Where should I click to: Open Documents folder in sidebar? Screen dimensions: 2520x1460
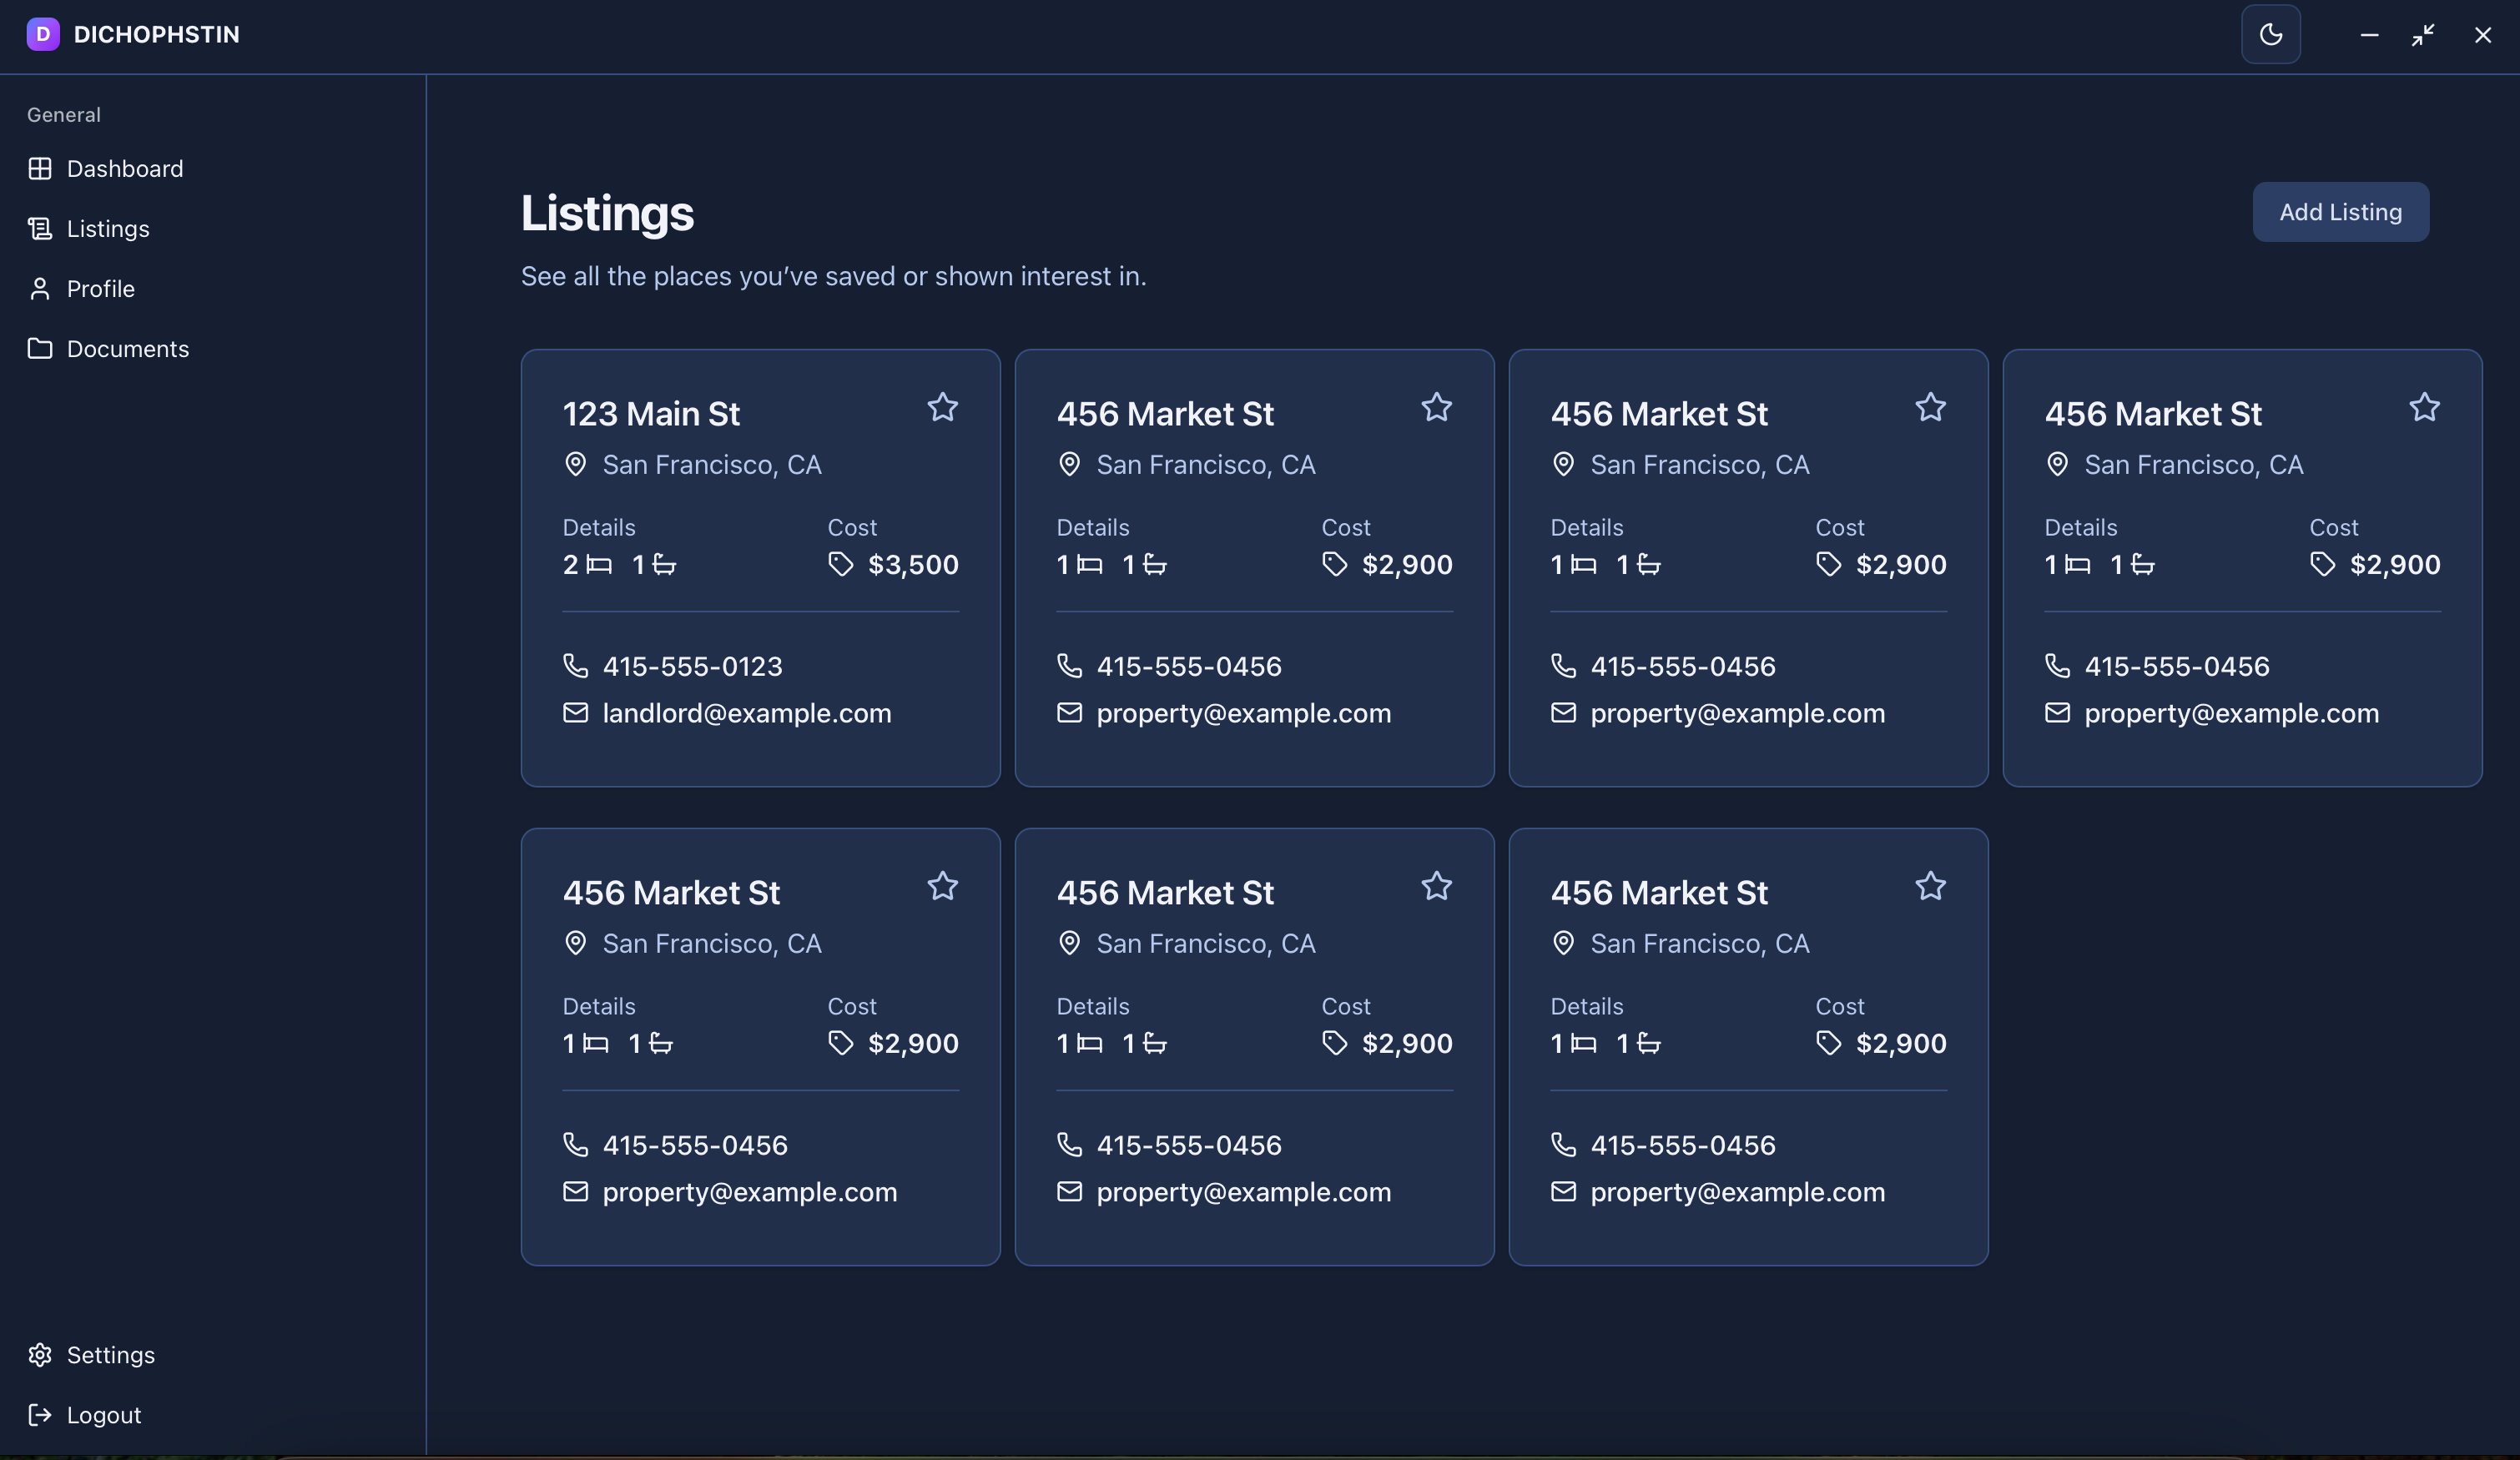tap(127, 348)
